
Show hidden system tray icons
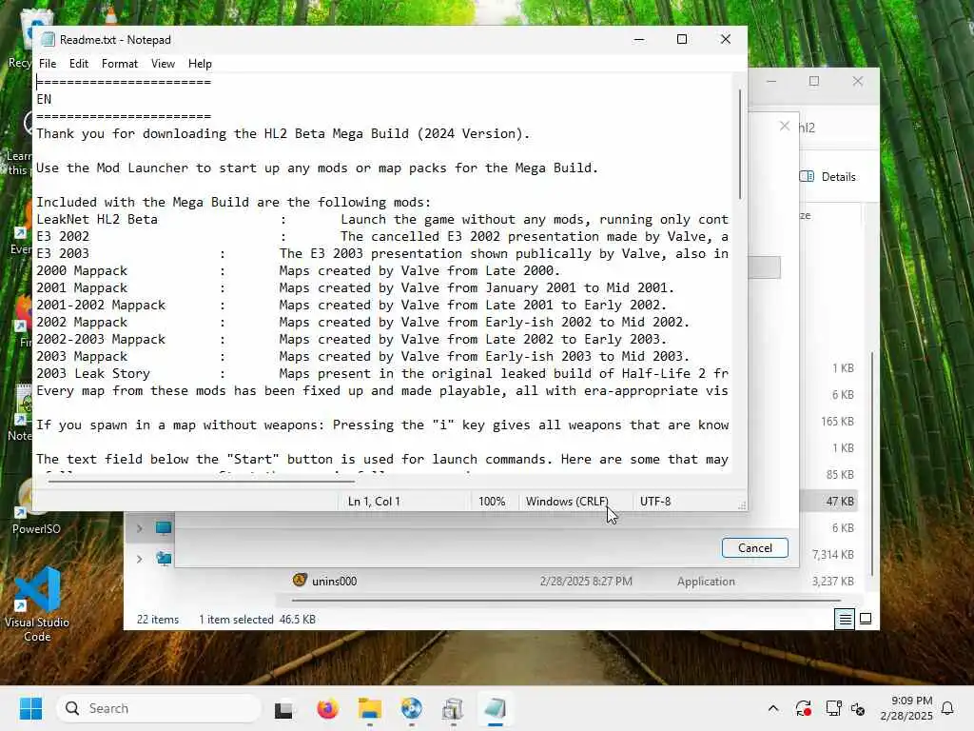coord(772,708)
